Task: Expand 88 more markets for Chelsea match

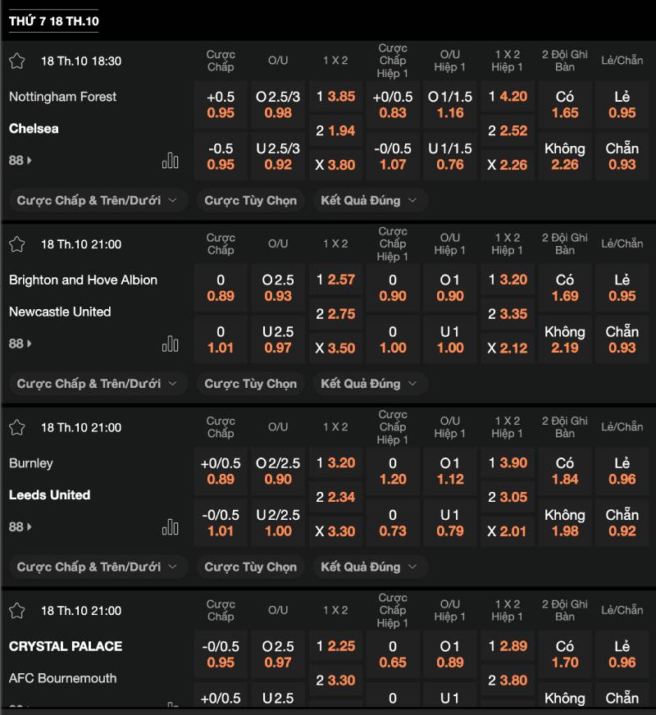Action: 20,161
